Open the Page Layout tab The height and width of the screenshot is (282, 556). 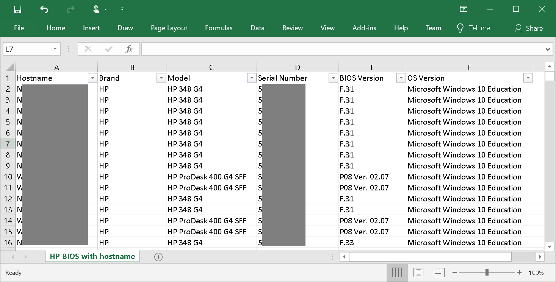point(169,28)
